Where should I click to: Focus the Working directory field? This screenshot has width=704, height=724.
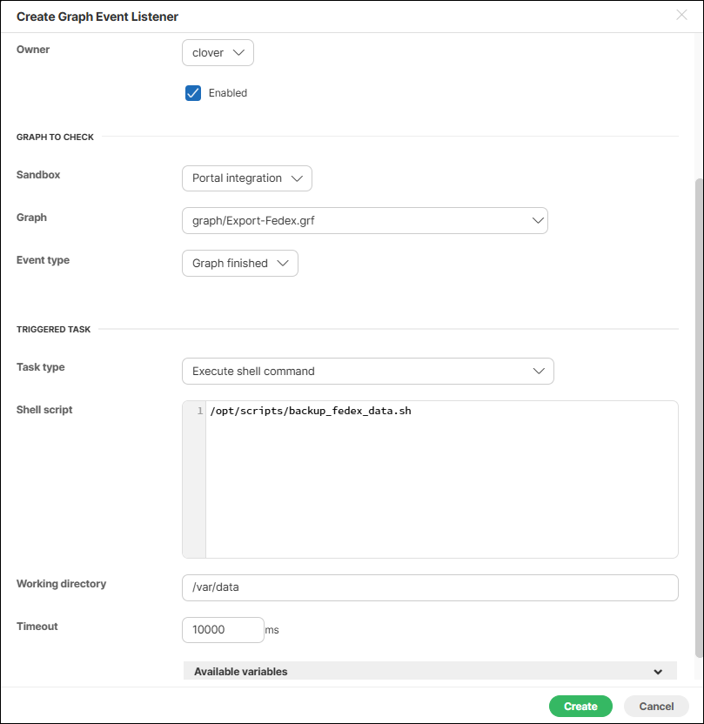click(x=429, y=587)
